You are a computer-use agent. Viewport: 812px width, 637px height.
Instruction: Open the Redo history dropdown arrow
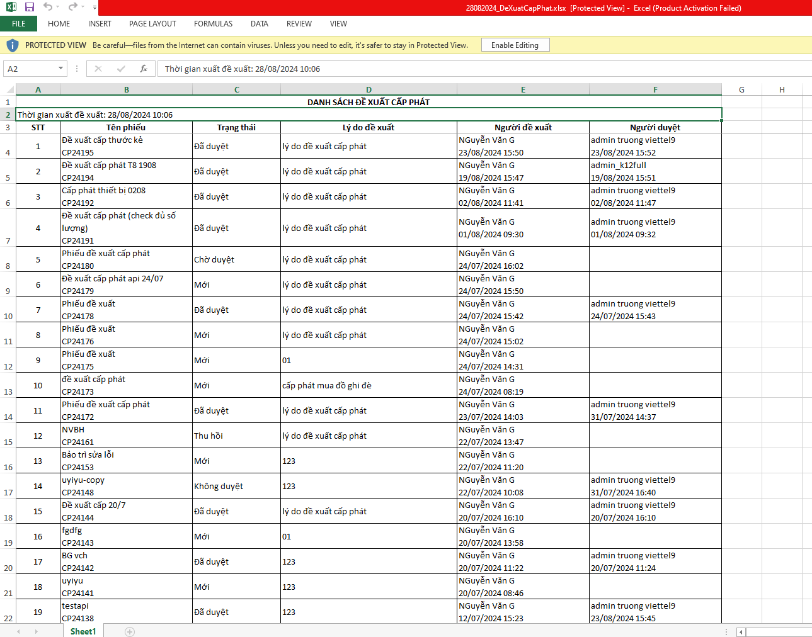[83, 8]
